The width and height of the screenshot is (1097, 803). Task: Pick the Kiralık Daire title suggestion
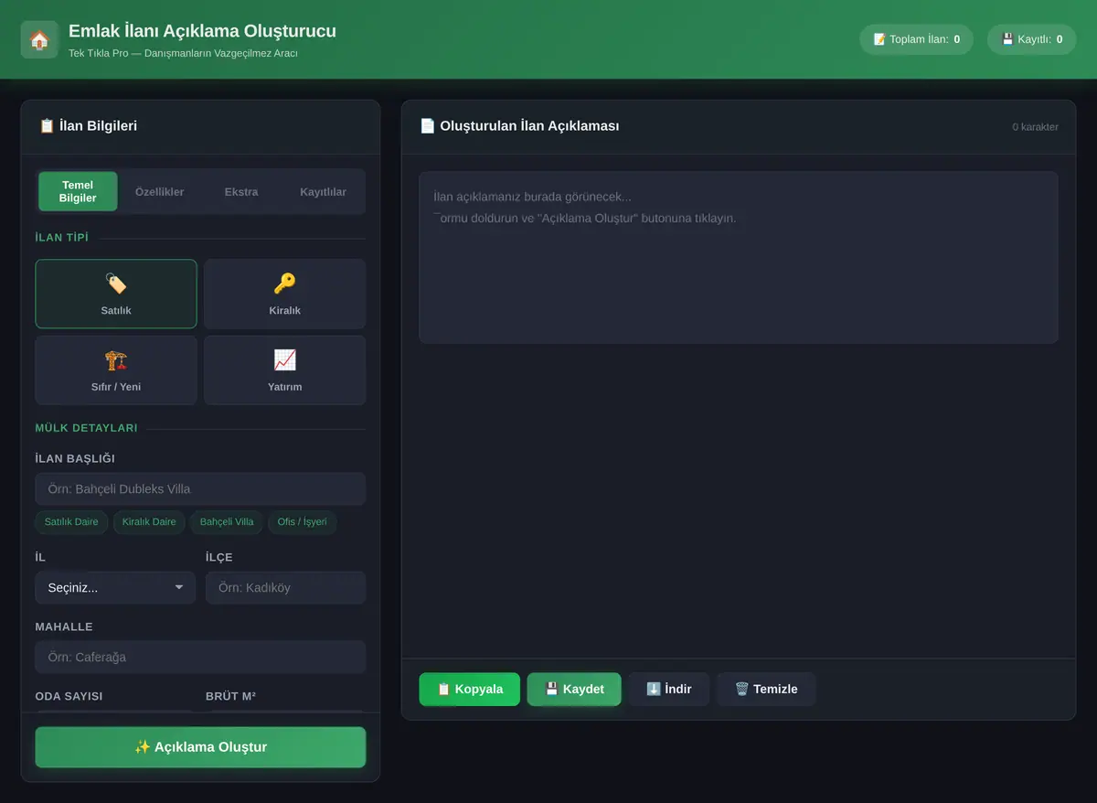[149, 522]
